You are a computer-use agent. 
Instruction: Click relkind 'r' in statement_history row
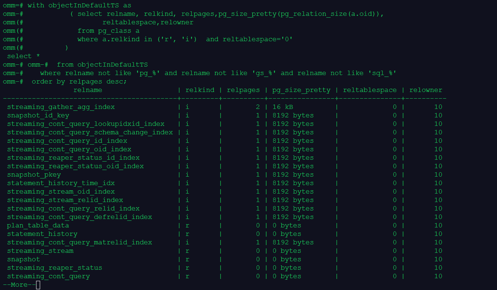187,234
